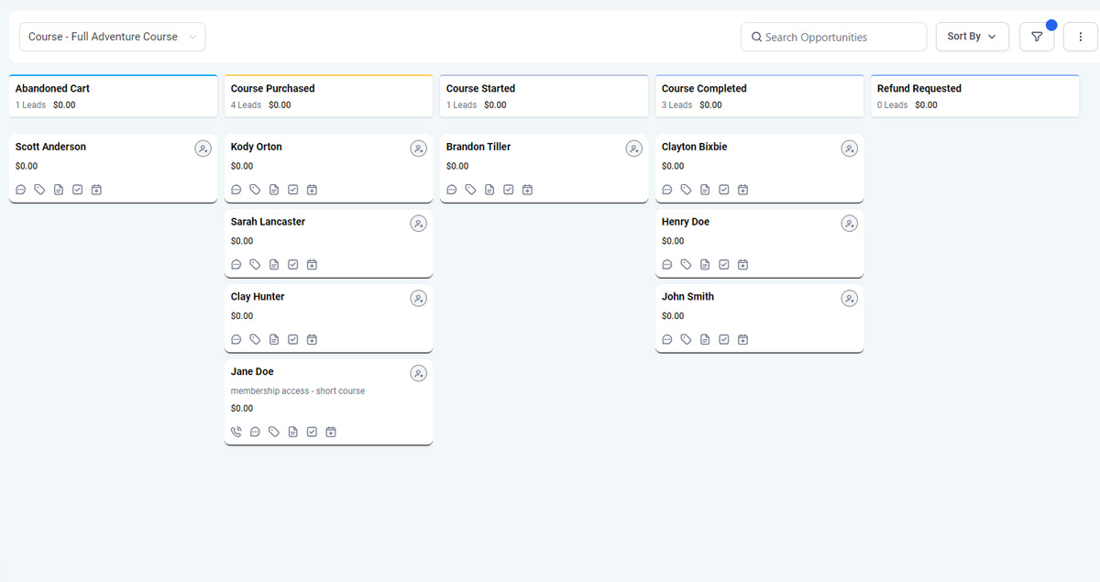Select the Course Purchased stage header
This screenshot has height=582, width=1100.
[x=327, y=96]
